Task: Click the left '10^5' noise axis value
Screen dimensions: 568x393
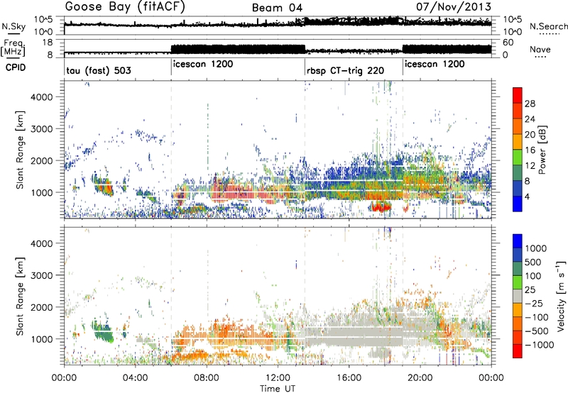Action: click(x=43, y=20)
